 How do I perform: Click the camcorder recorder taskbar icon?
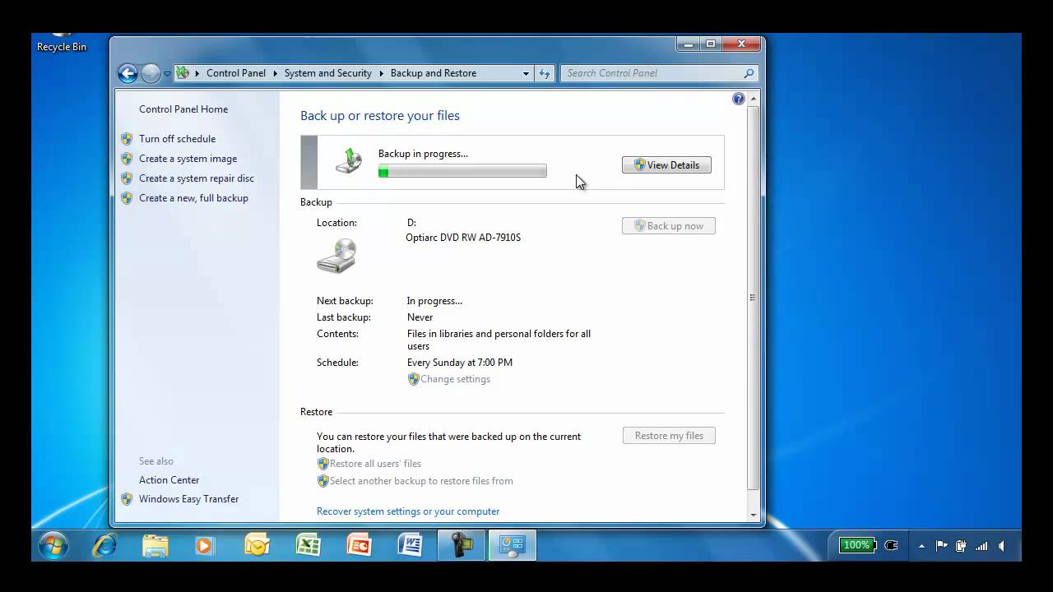[461, 545]
